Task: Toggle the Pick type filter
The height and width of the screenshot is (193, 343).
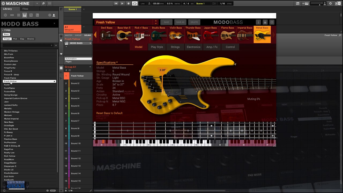Action: [15, 39]
